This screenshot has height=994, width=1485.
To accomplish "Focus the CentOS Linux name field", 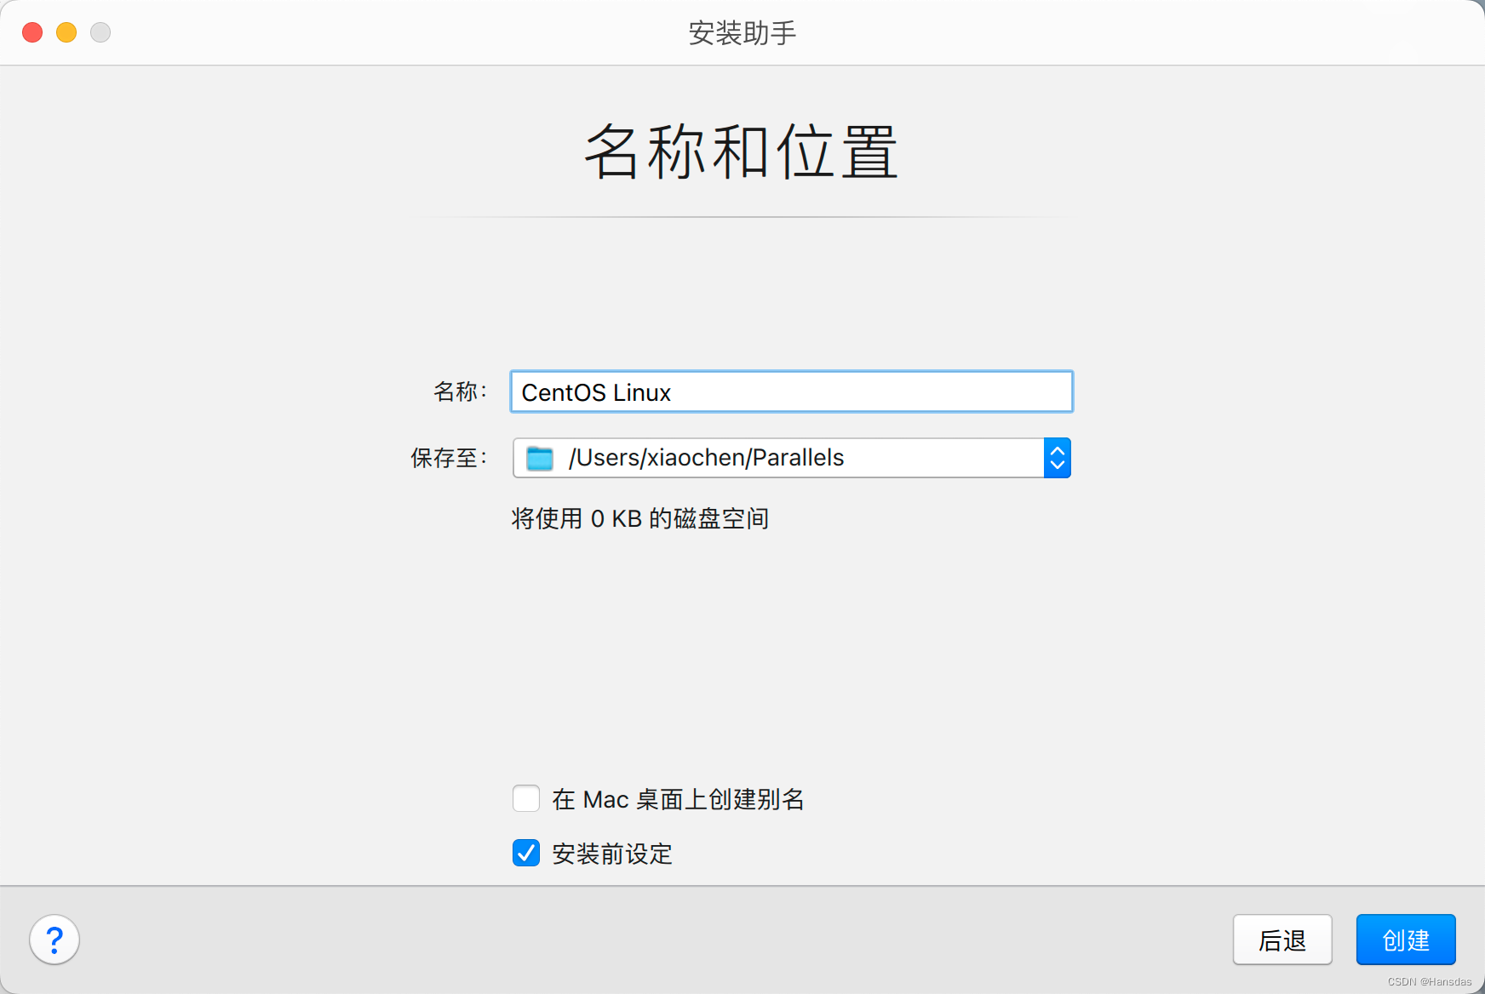I will pos(791,391).
